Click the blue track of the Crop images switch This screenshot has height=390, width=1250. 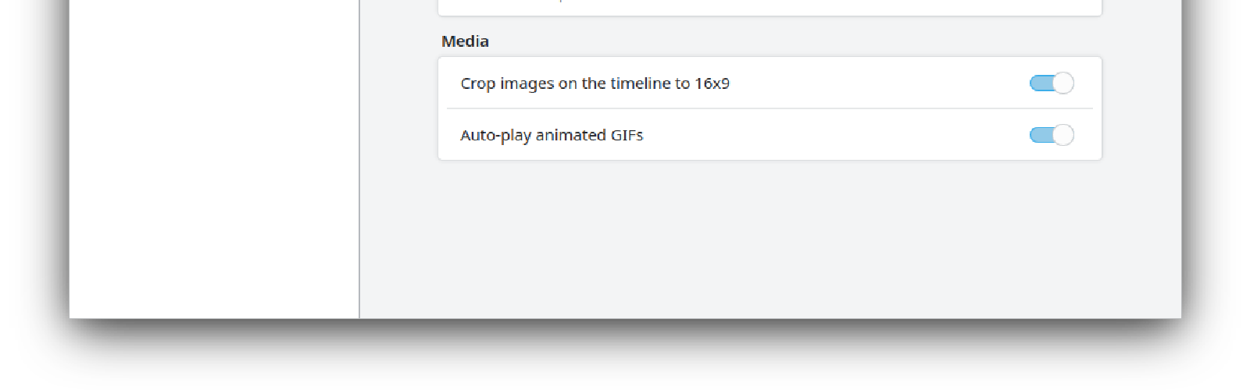point(1040,83)
